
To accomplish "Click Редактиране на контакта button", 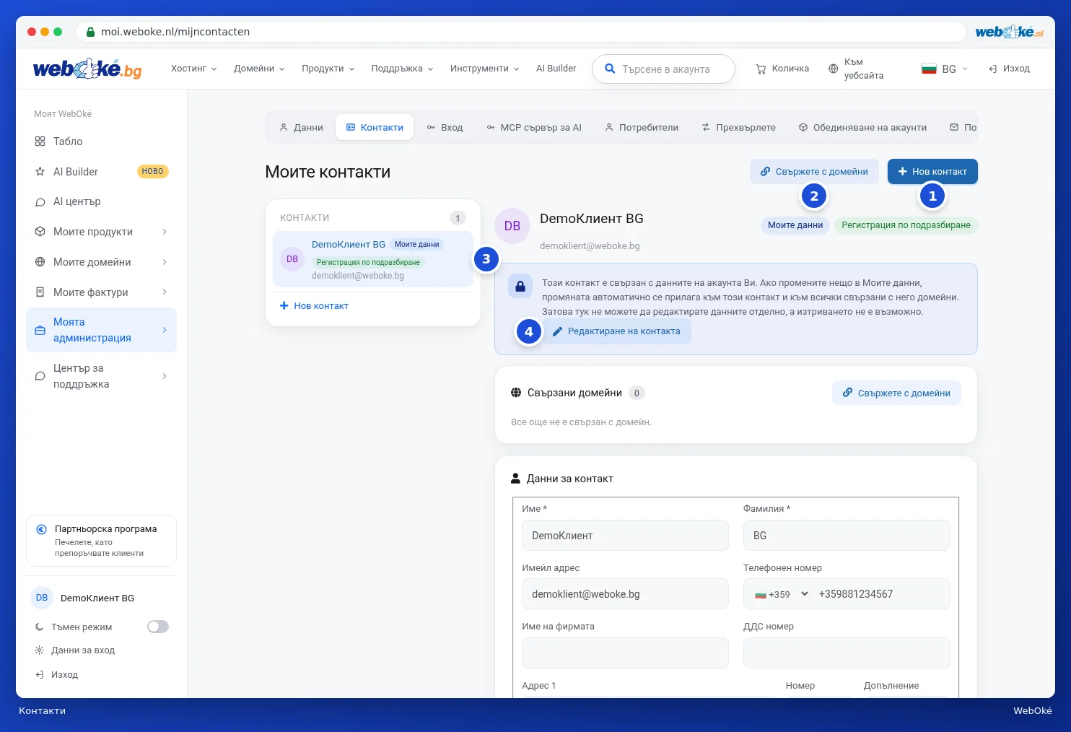I will click(x=616, y=331).
